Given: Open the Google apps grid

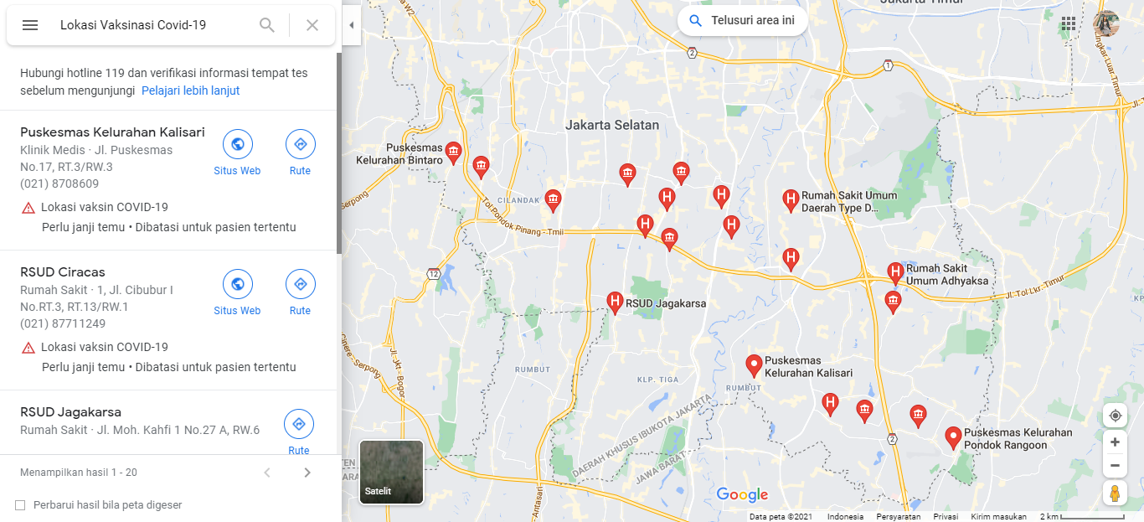Looking at the screenshot, I should tap(1069, 23).
